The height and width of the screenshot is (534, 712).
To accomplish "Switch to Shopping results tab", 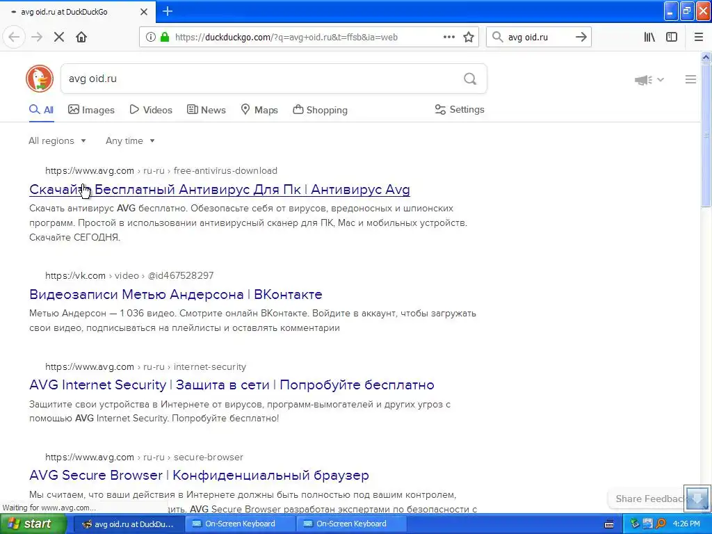I will (320, 110).
